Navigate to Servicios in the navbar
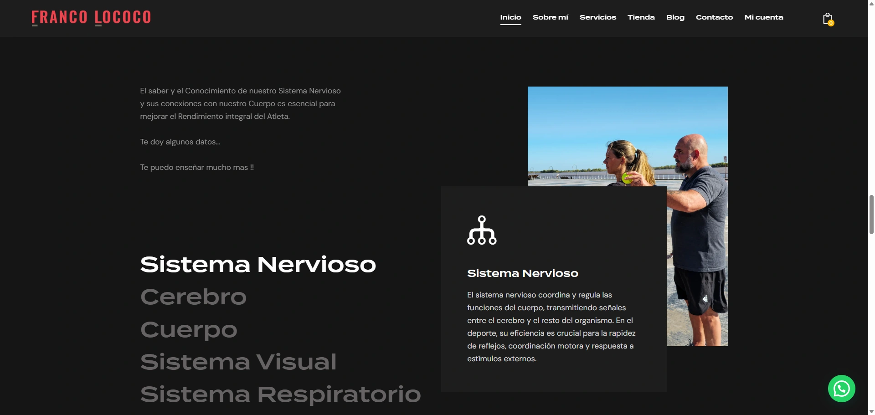 [597, 17]
